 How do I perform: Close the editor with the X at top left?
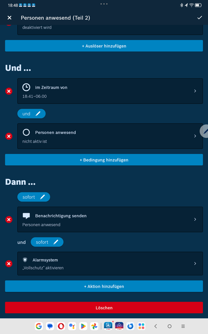(9, 17)
